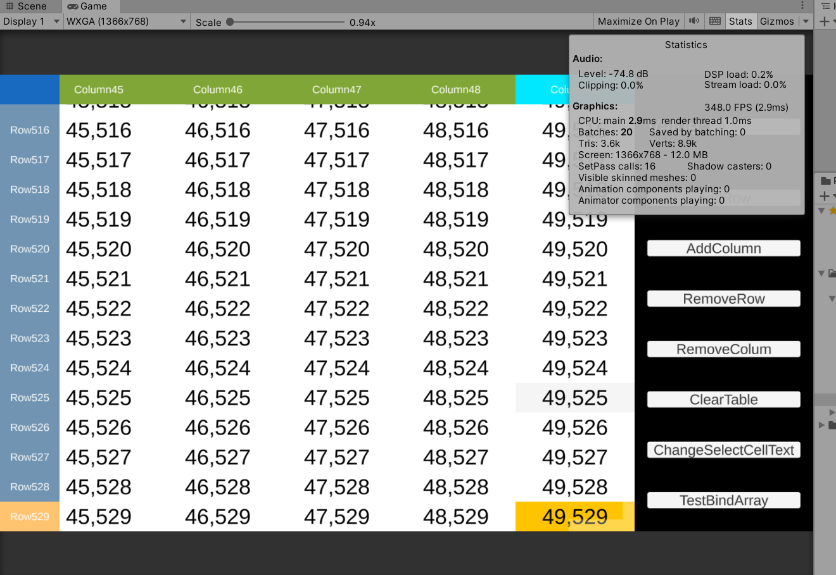Open the Display 1 dropdown
836x575 pixels.
(x=31, y=21)
